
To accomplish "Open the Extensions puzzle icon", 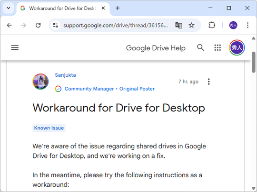I will point(212,25).
